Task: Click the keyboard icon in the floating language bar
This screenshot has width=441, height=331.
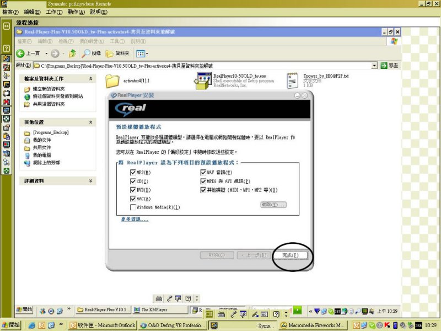Action: point(159,298)
